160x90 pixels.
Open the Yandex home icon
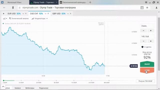pyautogui.click(x=13, y=8)
